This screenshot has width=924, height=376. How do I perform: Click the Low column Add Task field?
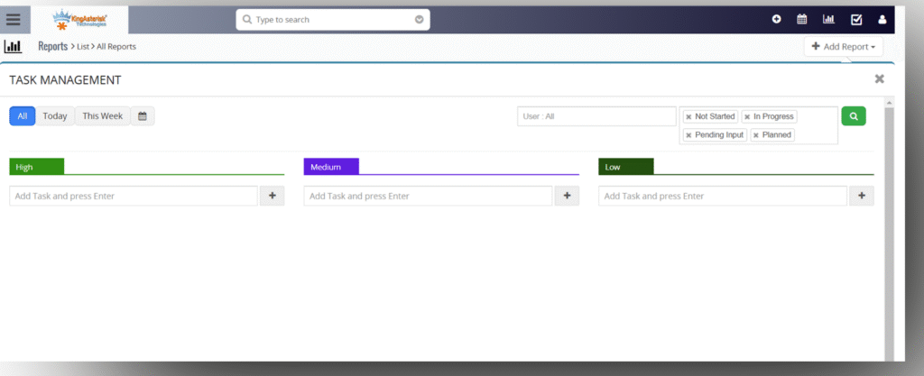click(x=723, y=196)
